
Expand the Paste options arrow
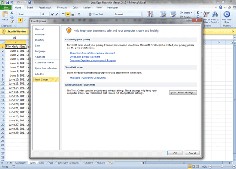coord(5,22)
